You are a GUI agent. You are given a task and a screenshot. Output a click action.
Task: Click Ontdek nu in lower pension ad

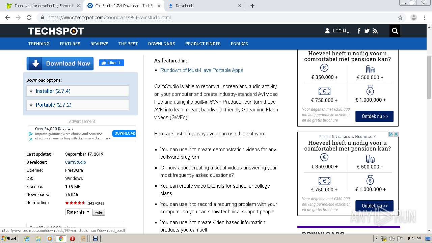tap(374, 206)
